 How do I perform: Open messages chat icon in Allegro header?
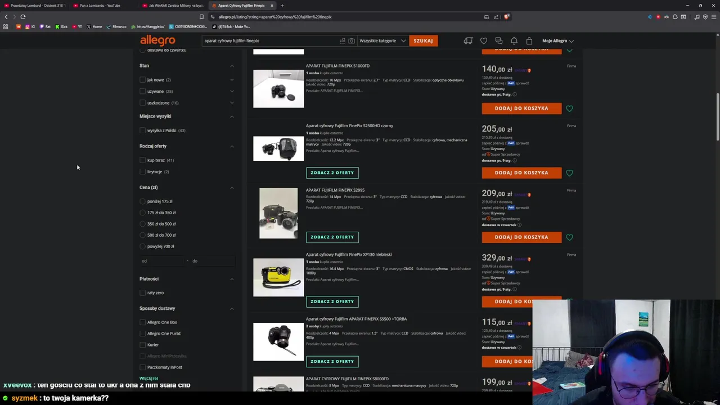pos(499,40)
